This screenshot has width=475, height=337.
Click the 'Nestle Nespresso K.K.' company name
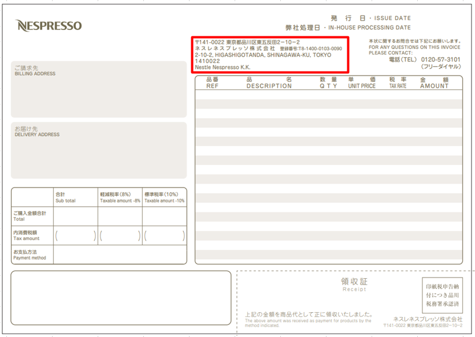222,68
